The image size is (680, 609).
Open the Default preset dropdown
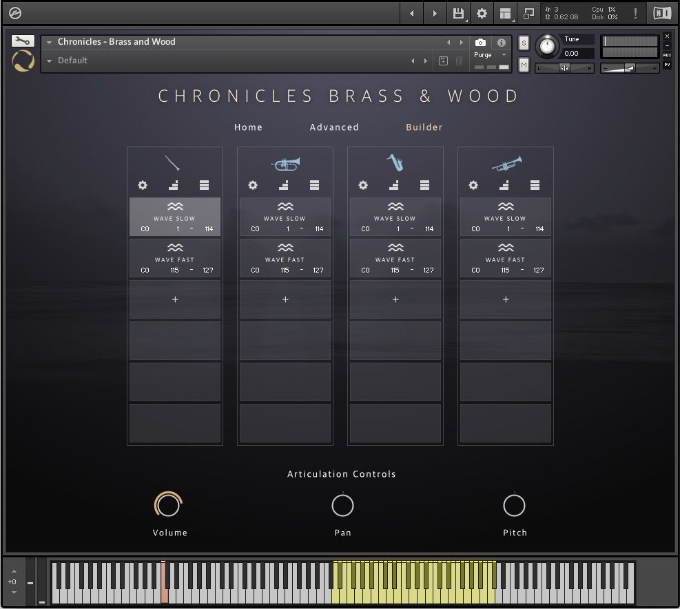coord(49,61)
